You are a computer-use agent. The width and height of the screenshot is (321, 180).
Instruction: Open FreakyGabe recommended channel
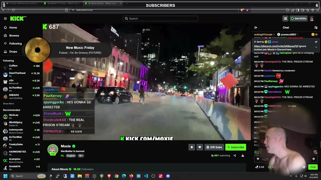point(21,146)
